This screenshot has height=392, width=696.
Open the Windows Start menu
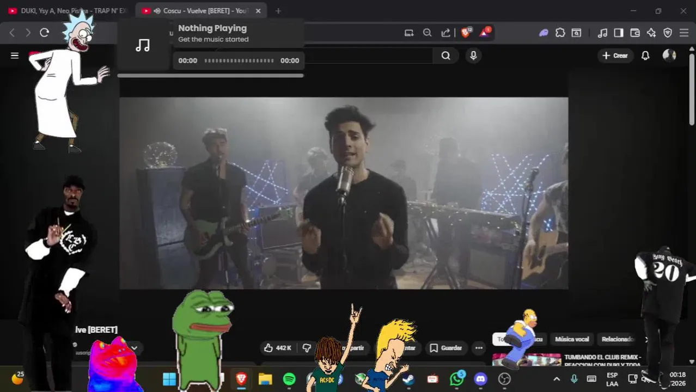click(x=169, y=379)
